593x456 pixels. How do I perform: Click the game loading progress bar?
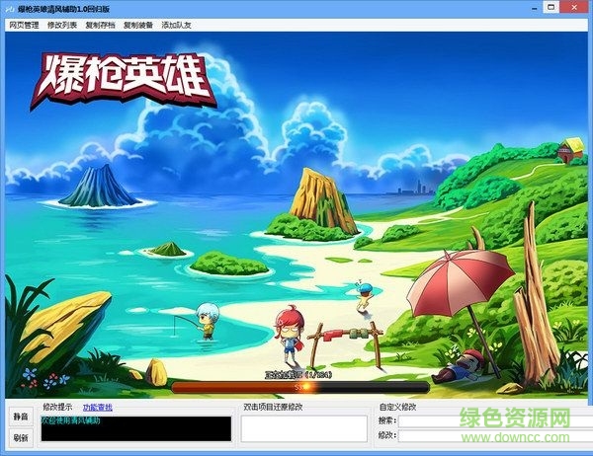coord(296,387)
